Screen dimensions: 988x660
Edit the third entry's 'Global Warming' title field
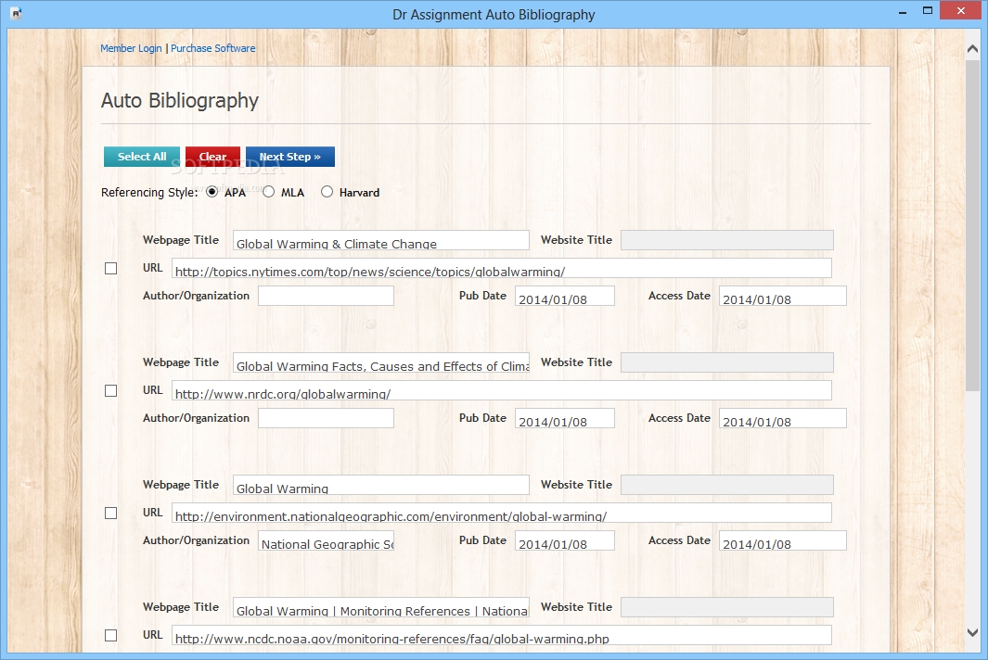coord(380,484)
